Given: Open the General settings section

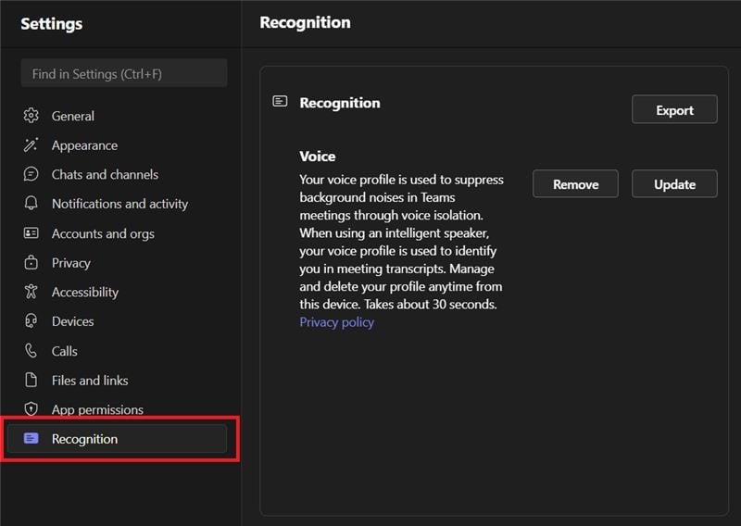Looking at the screenshot, I should (x=73, y=116).
